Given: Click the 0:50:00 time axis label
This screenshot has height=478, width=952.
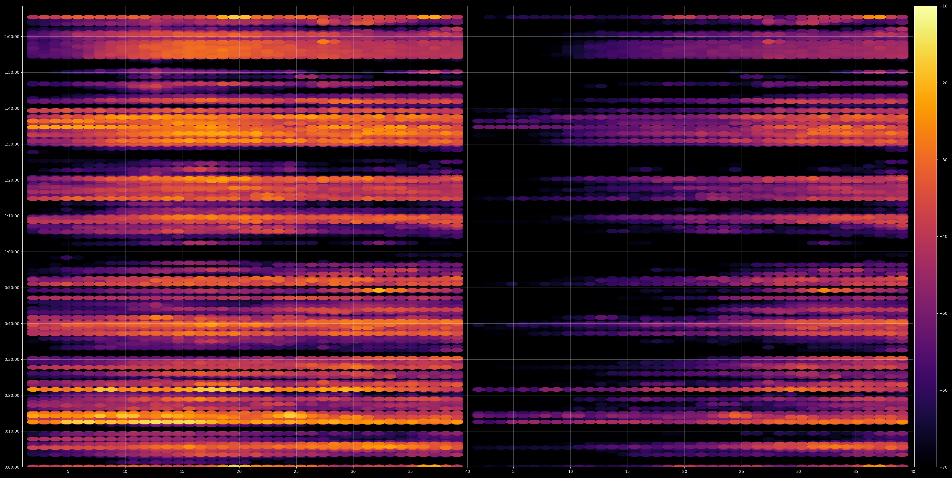Looking at the screenshot, I should tap(12, 288).
